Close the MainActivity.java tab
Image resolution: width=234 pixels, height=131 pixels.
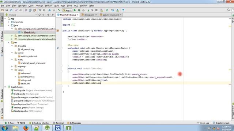click(x=78, y=15)
